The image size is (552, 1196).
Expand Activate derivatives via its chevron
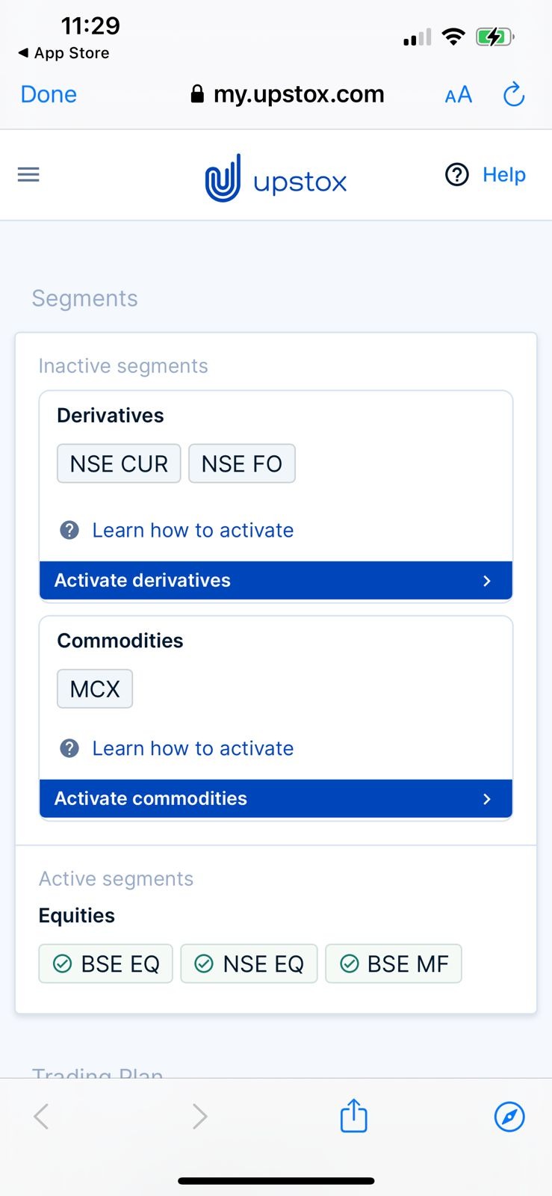pyautogui.click(x=487, y=580)
